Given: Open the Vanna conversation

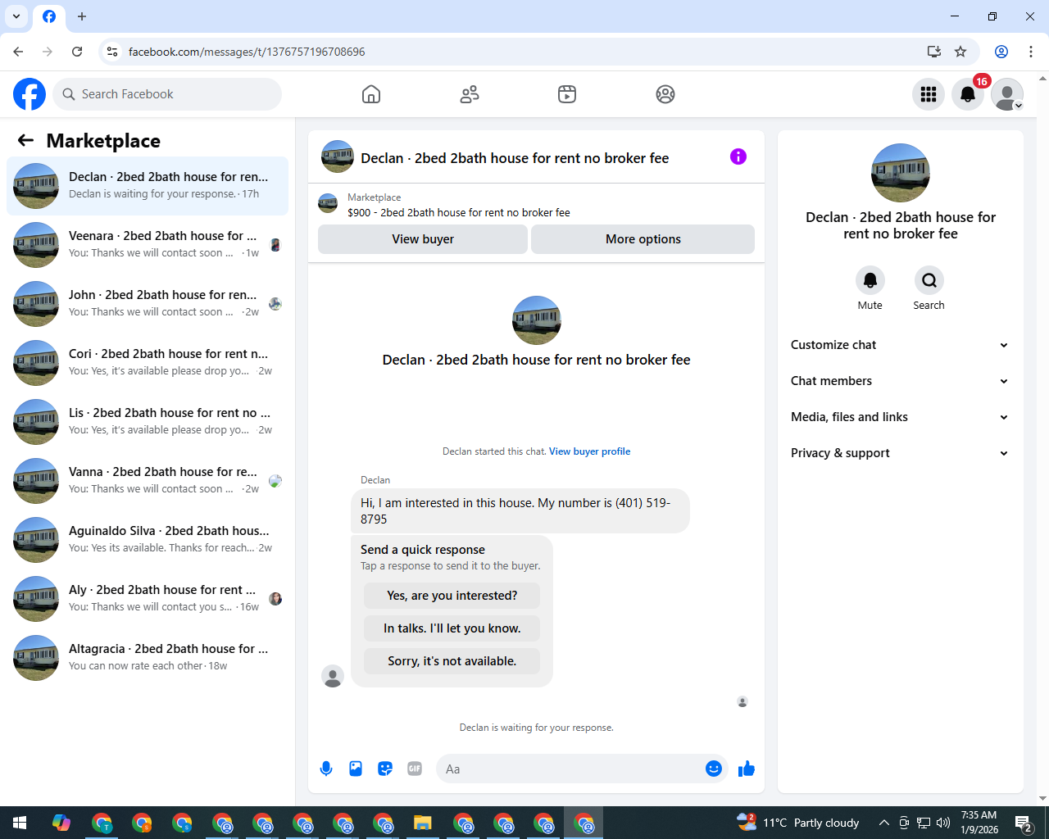Looking at the screenshot, I should 148,481.
